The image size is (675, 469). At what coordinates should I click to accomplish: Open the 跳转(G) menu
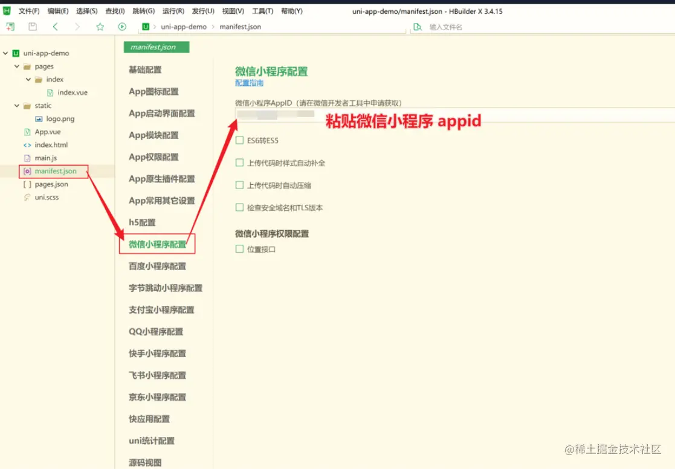(143, 11)
